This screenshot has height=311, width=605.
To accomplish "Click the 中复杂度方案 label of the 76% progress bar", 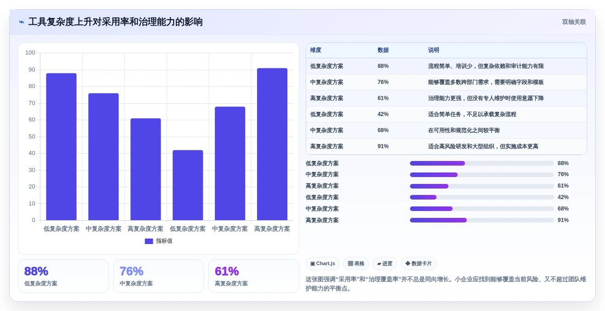I will [x=322, y=174].
